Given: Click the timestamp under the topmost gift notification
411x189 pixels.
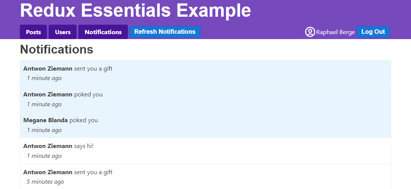Looking at the screenshot, I should pyautogui.click(x=44, y=79).
